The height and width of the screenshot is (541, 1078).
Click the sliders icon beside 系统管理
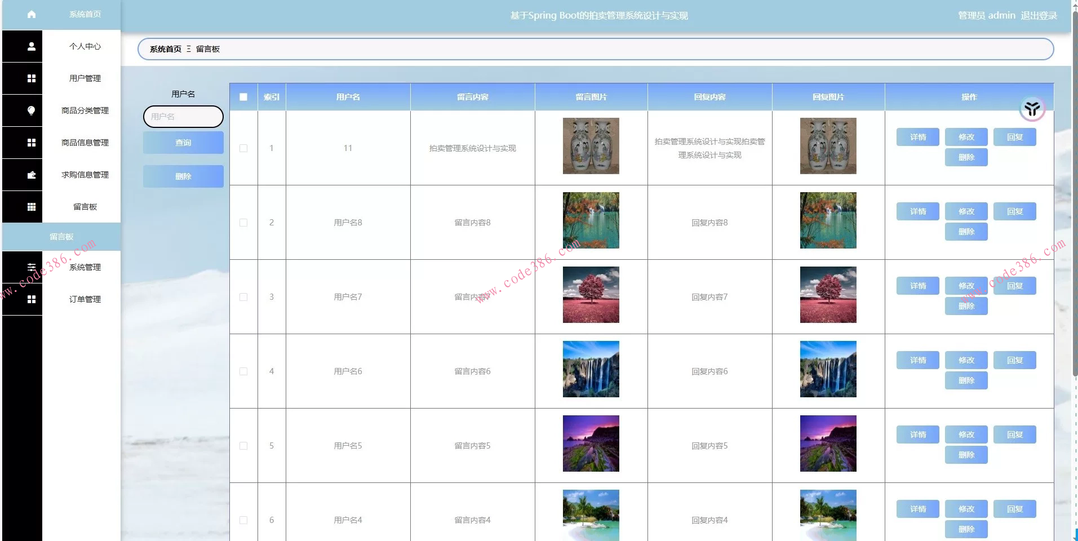click(x=32, y=267)
